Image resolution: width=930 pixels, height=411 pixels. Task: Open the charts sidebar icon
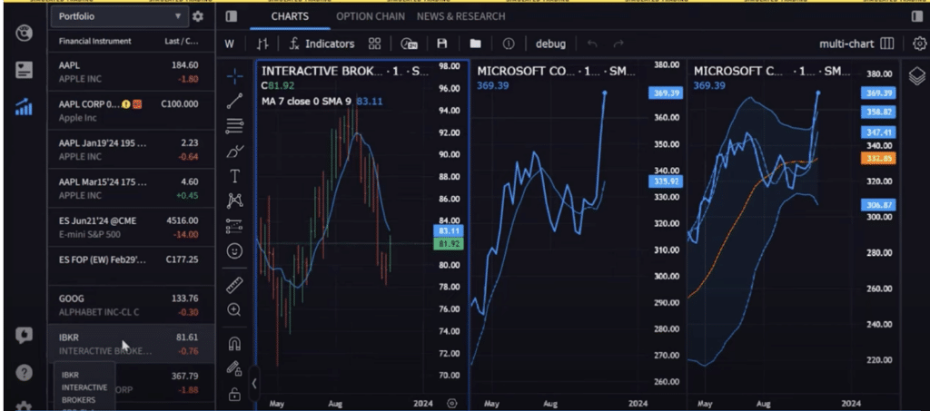24,107
